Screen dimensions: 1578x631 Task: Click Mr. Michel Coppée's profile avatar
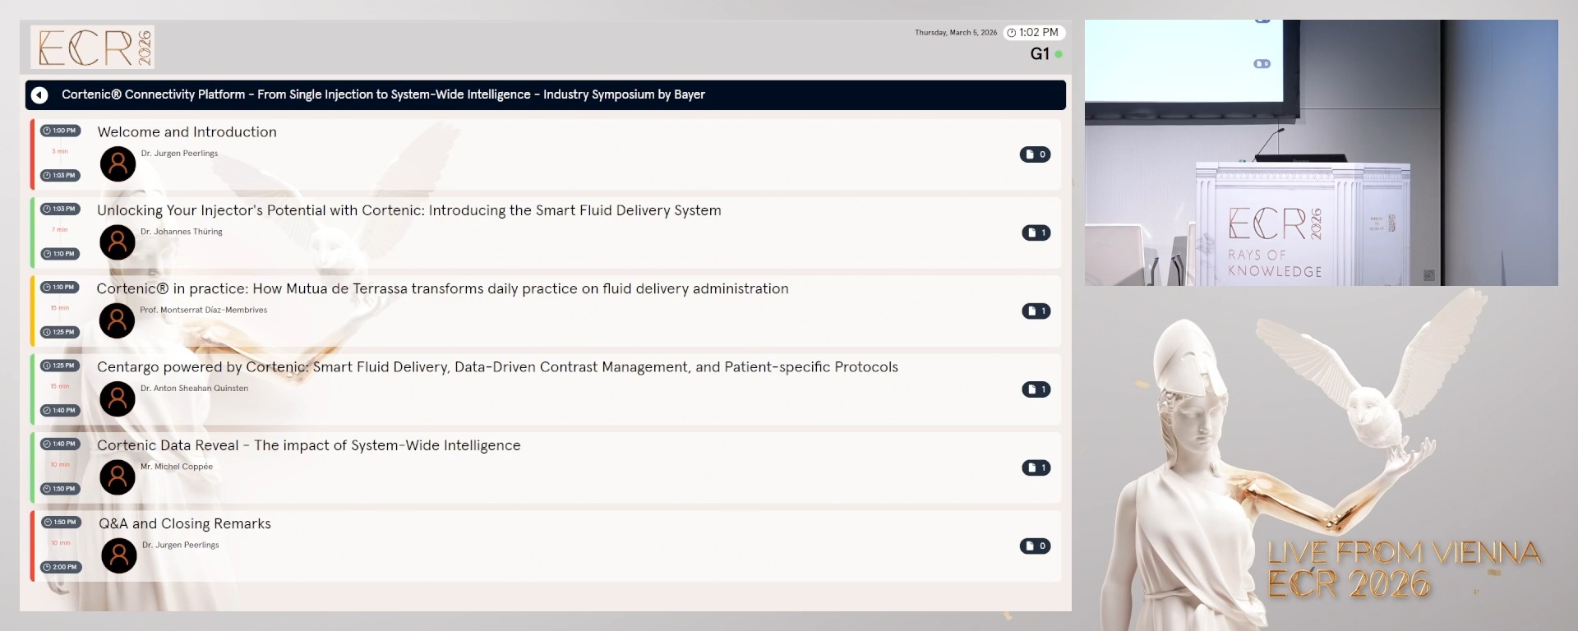tap(118, 477)
